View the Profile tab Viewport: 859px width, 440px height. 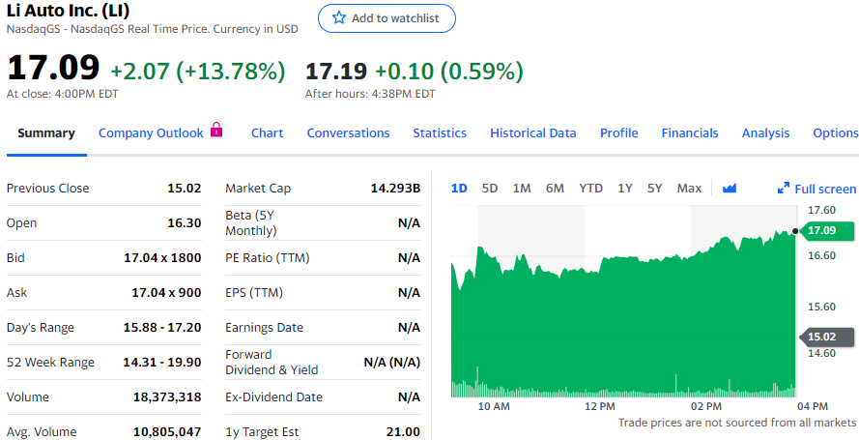618,133
